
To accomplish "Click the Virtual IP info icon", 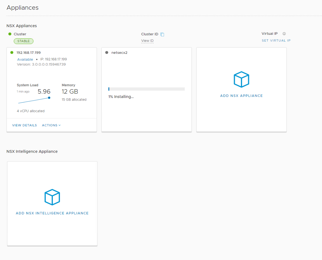I will click(284, 34).
